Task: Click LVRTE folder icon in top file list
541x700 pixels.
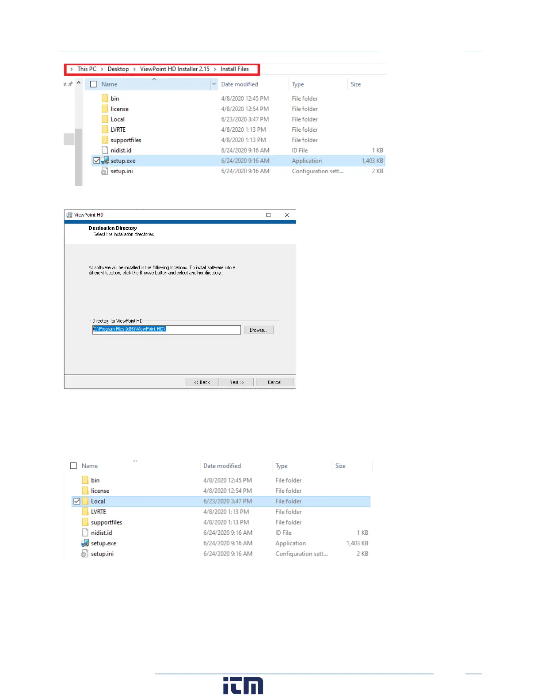Action: pyautogui.click(x=105, y=129)
